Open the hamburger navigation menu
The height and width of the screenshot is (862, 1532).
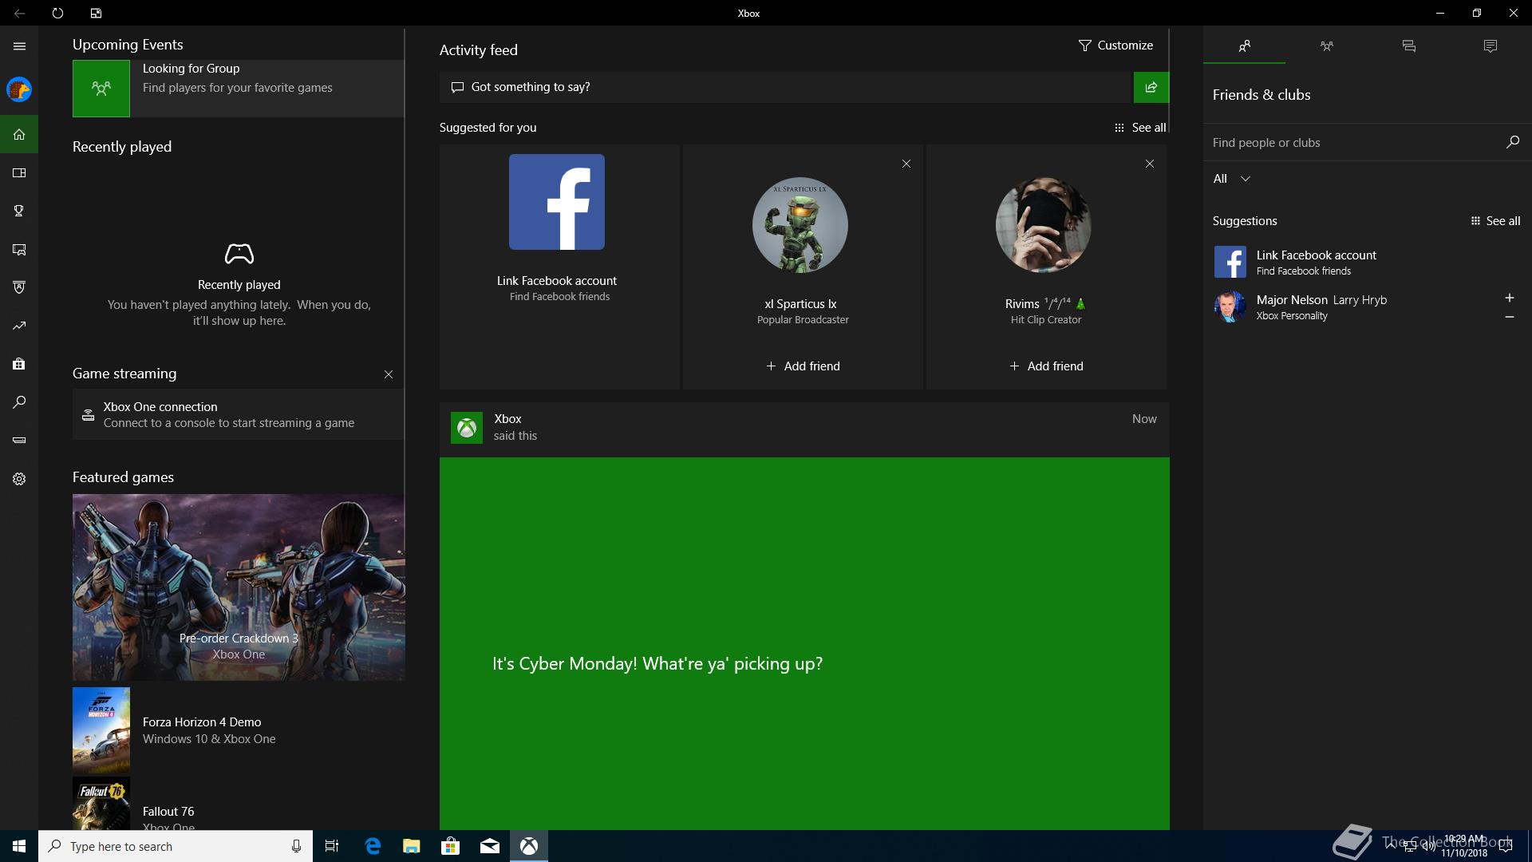coord(19,46)
